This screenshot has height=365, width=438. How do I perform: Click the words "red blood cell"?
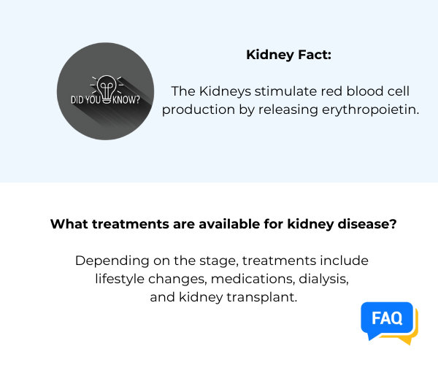(x=353, y=91)
